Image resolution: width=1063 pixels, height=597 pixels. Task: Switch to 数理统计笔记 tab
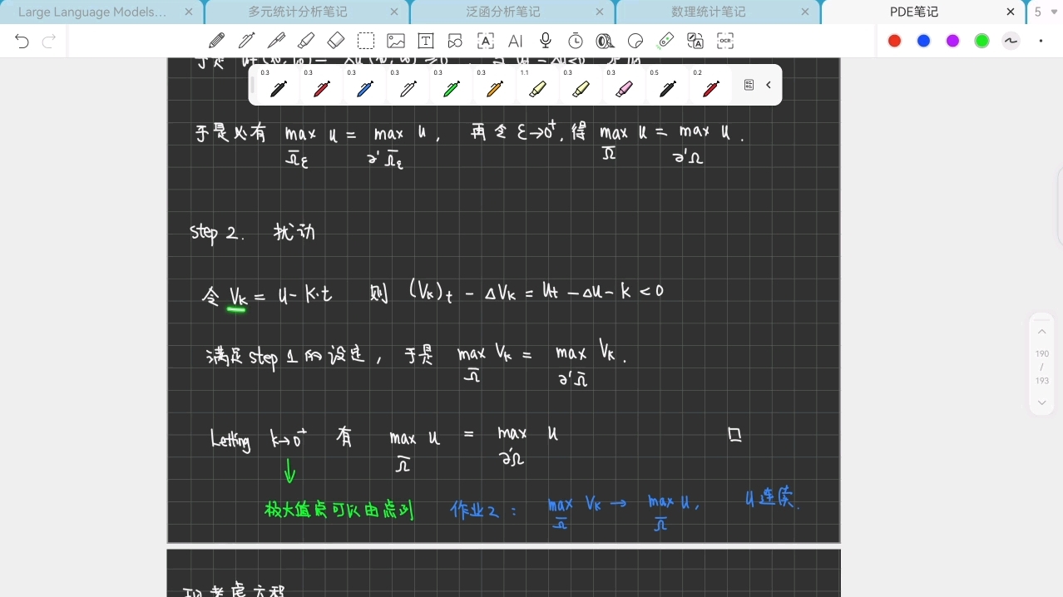click(709, 12)
